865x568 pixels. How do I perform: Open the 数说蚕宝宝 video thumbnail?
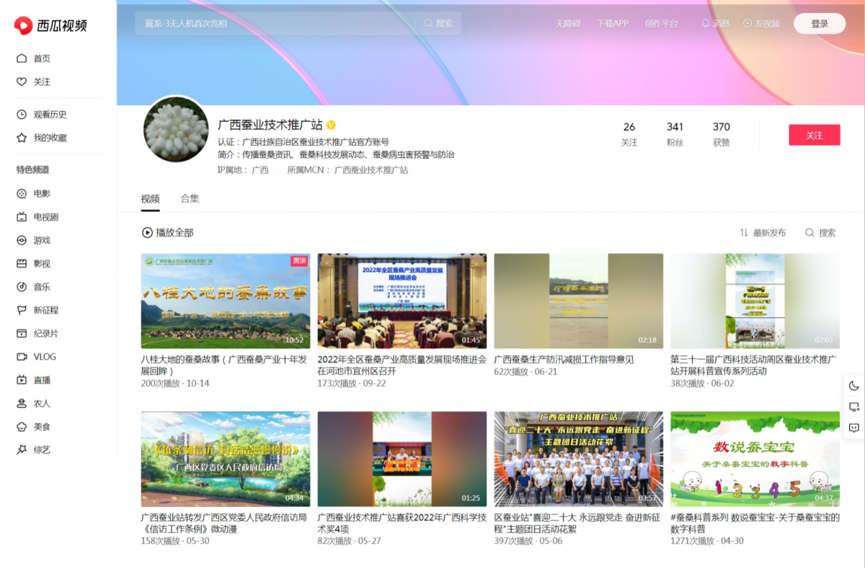755,459
